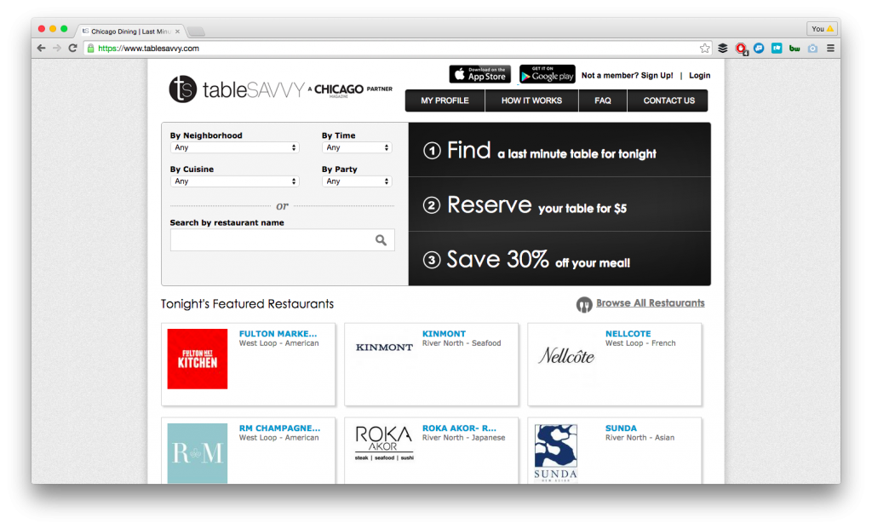Viewport: 872px width, 529px height.
Task: Click the 'River North - Asian' text
Action: point(640,438)
